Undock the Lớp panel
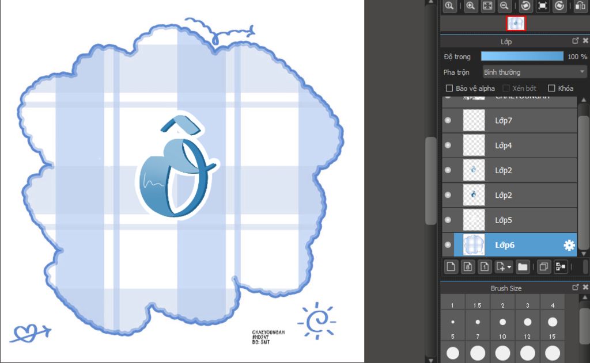 click(x=575, y=41)
